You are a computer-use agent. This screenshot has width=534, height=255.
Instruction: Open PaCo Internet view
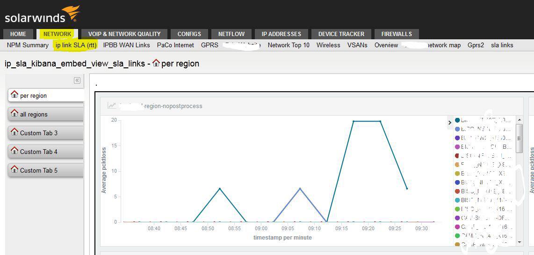[175, 45]
